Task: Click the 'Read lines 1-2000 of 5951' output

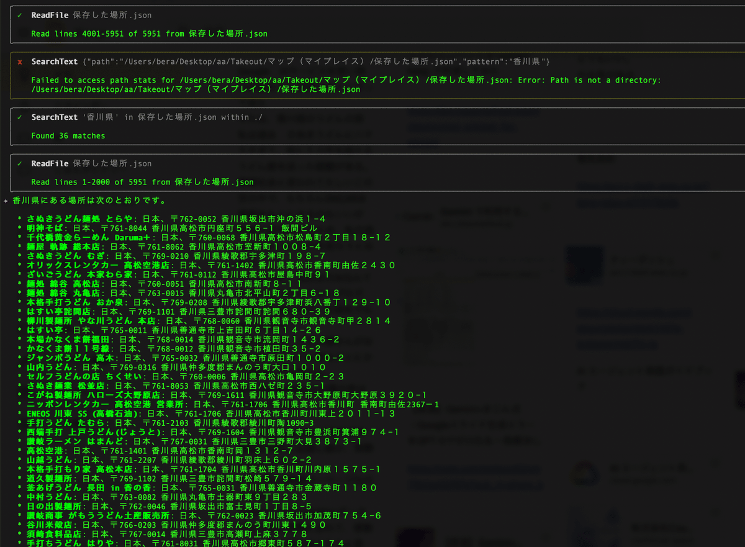Action: 142,182
